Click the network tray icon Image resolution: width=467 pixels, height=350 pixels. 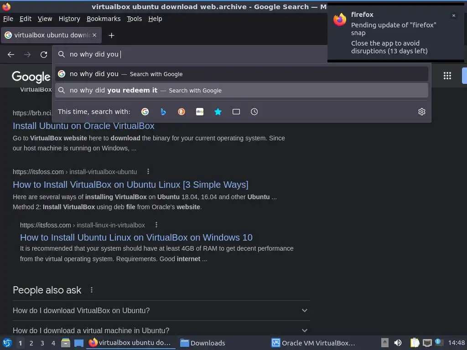pos(427,343)
